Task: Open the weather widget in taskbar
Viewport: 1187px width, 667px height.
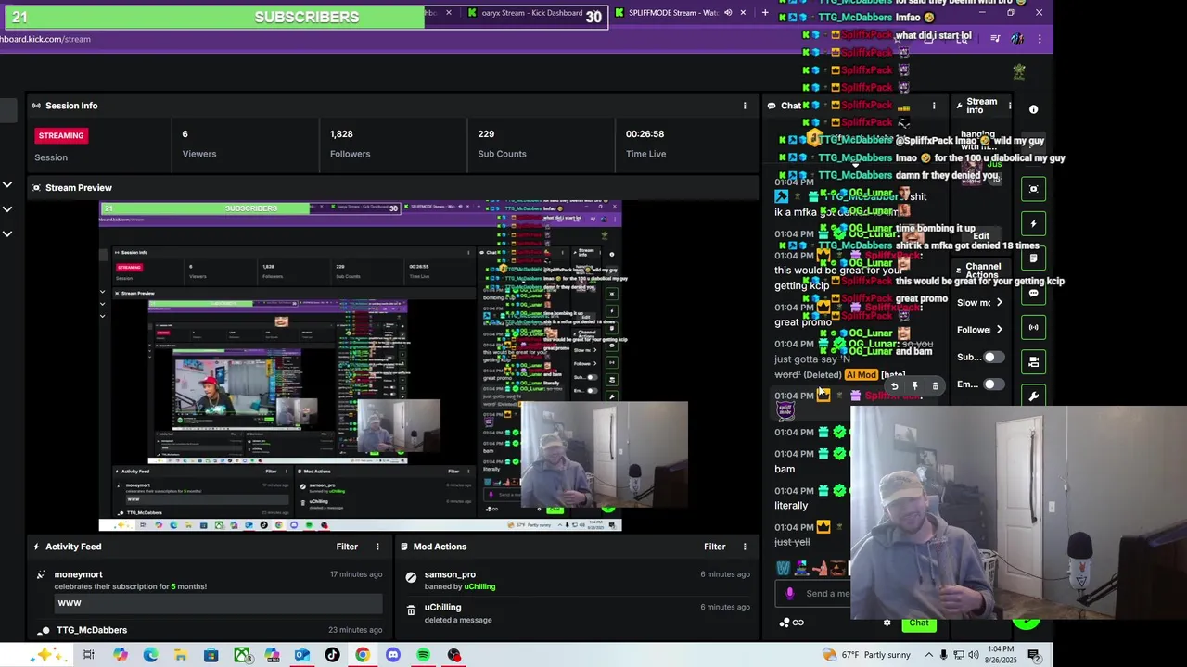Action: [x=866, y=655]
